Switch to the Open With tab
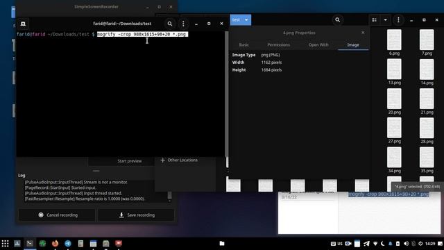444x250 pixels. click(x=318, y=44)
